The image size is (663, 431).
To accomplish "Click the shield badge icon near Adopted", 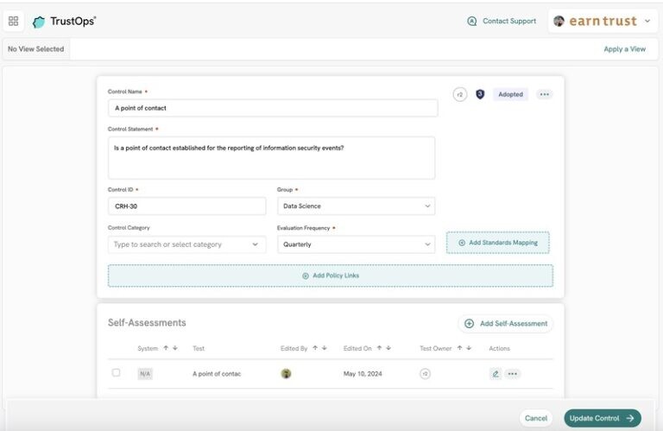I will pyautogui.click(x=480, y=94).
